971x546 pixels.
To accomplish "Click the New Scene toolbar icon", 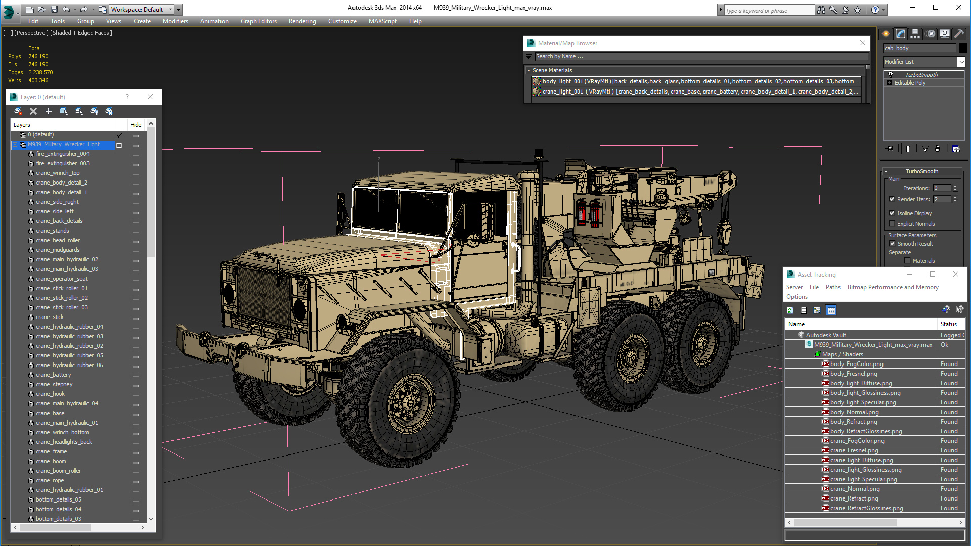I will (x=30, y=9).
